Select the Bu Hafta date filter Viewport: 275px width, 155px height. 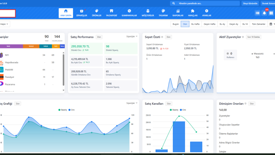pos(195,24)
